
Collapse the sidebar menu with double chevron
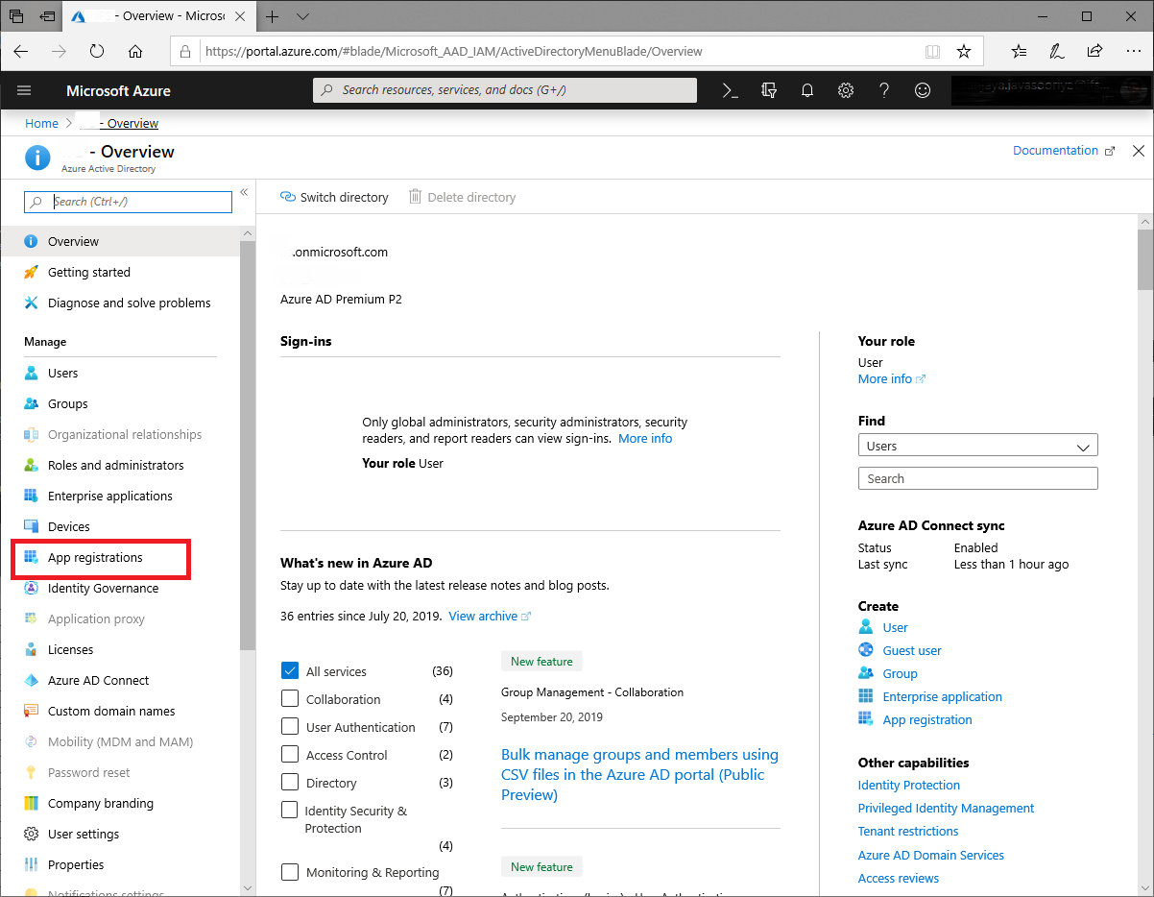pos(244,192)
